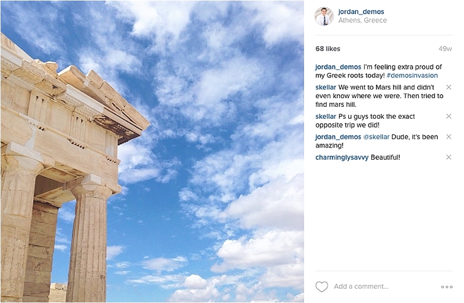Open the Athens, Greece location link

pos(362,20)
